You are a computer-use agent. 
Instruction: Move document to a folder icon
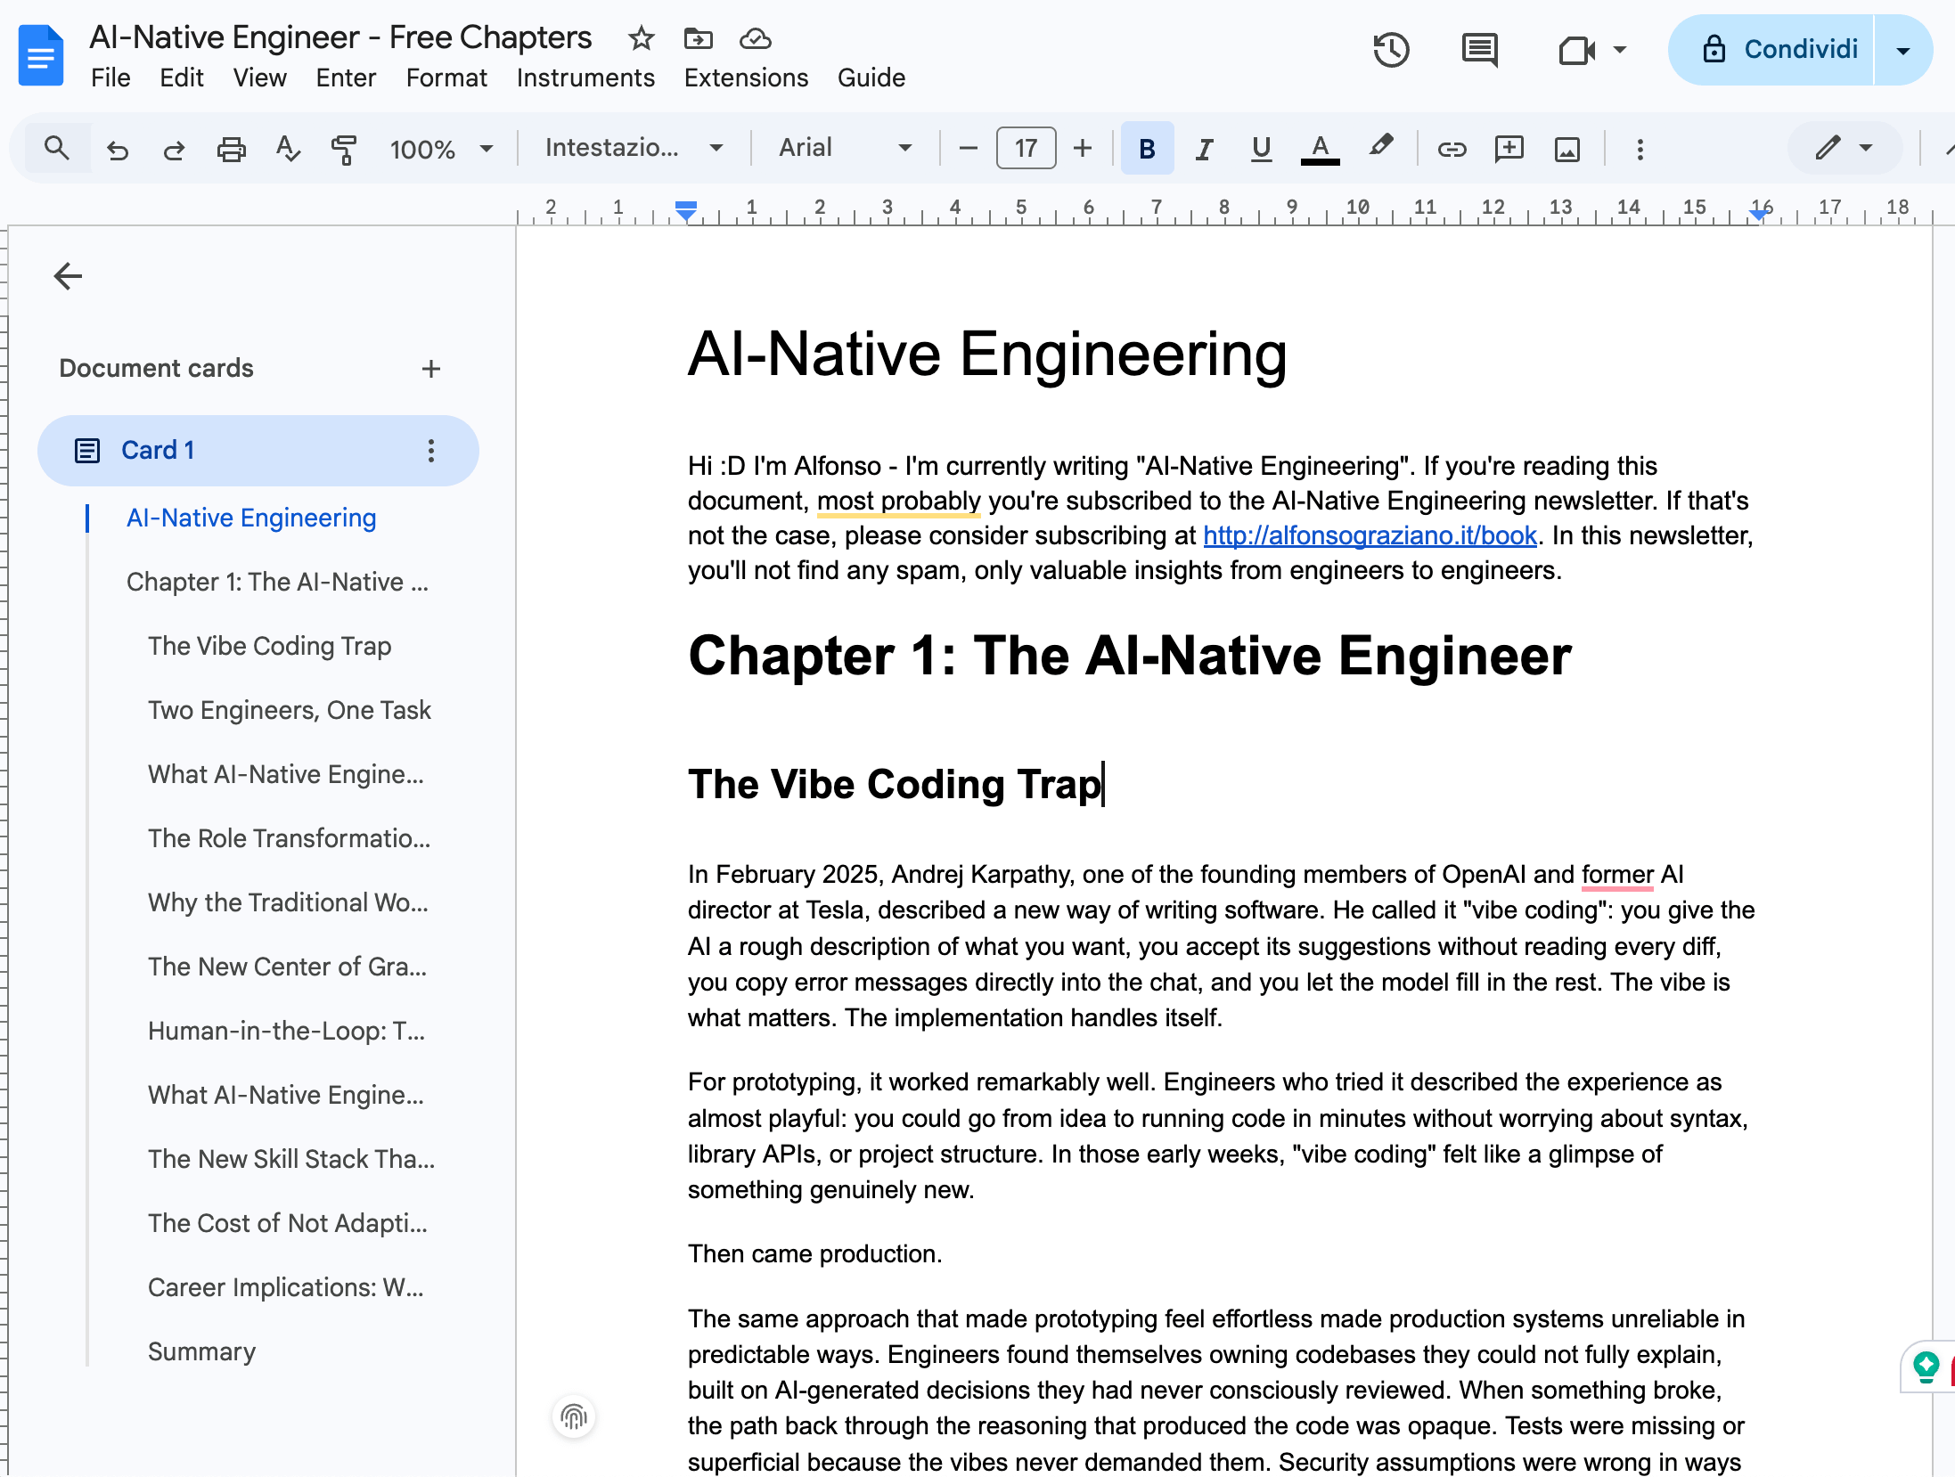(698, 38)
